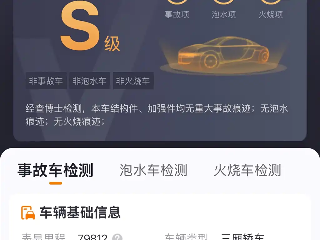Screen dimensions: 320x240
Task: Click the orange 车辆基础信息 car document icon
Action: pyautogui.click(x=28, y=212)
